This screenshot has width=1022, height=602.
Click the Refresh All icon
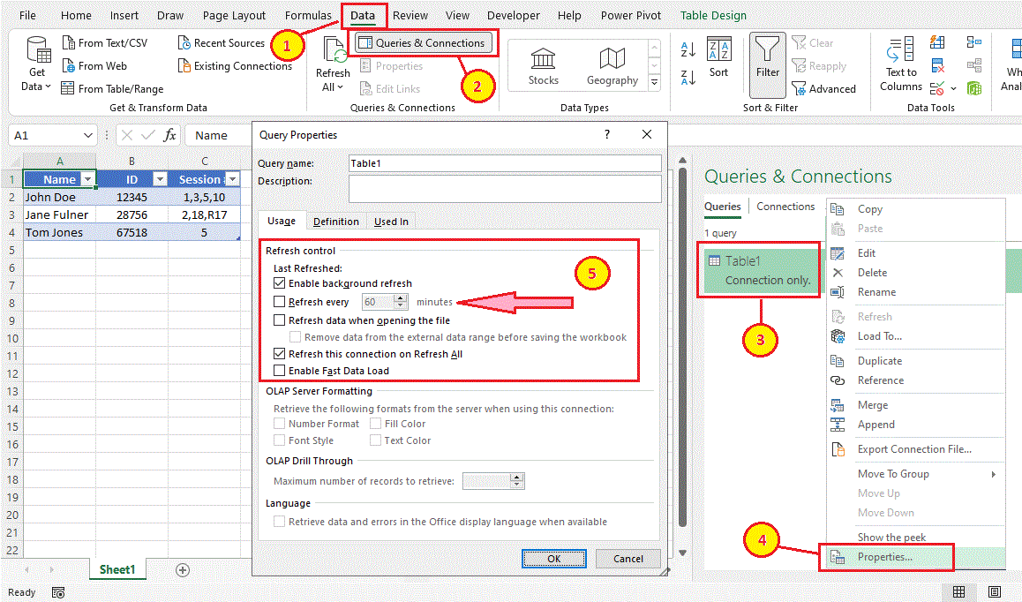[334, 50]
